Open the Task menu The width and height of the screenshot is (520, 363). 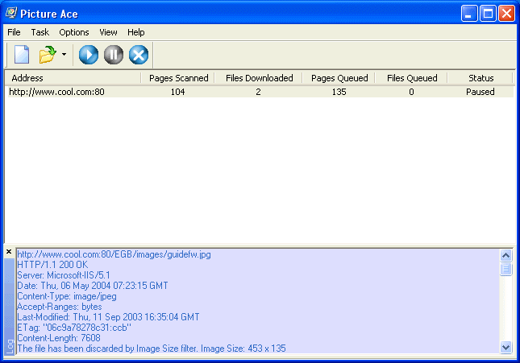[x=40, y=32]
